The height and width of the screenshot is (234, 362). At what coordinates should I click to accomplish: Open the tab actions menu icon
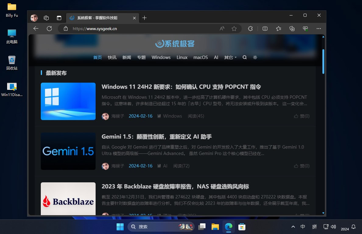click(x=59, y=18)
